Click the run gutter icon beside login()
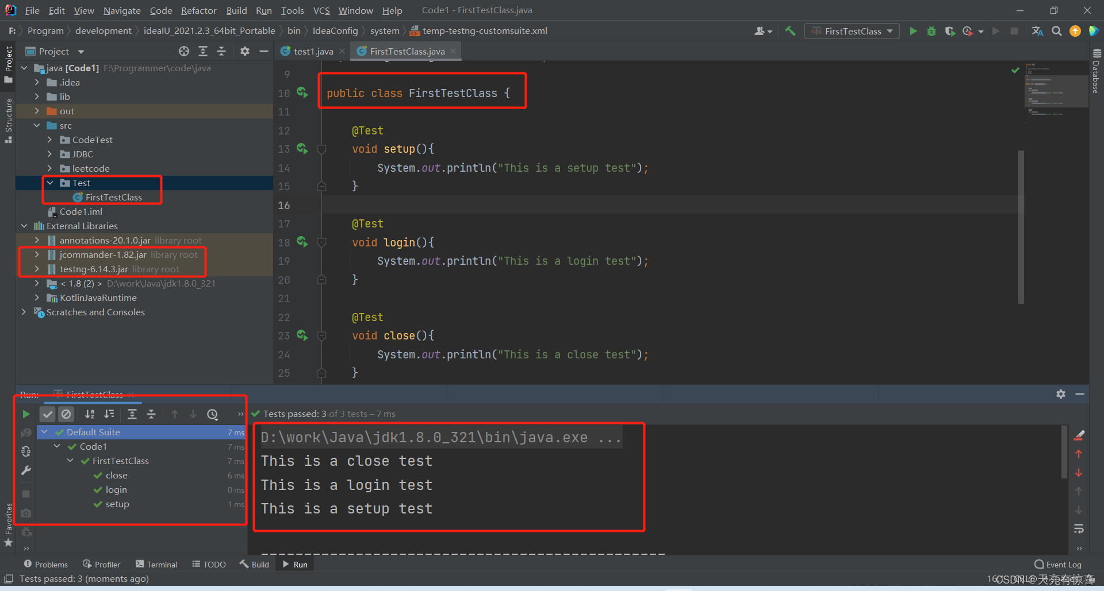 pos(302,242)
